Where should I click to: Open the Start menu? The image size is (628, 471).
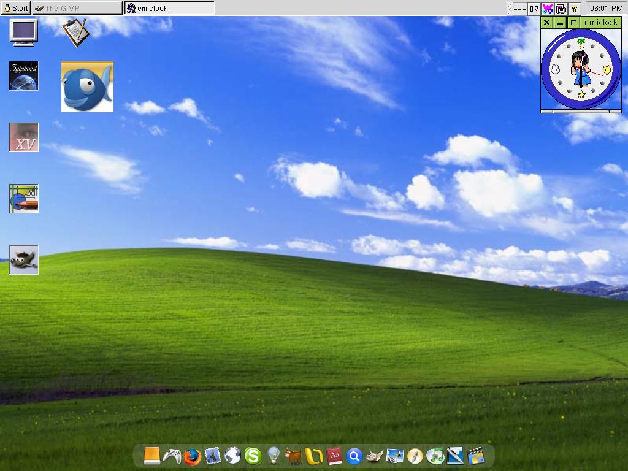(16, 8)
